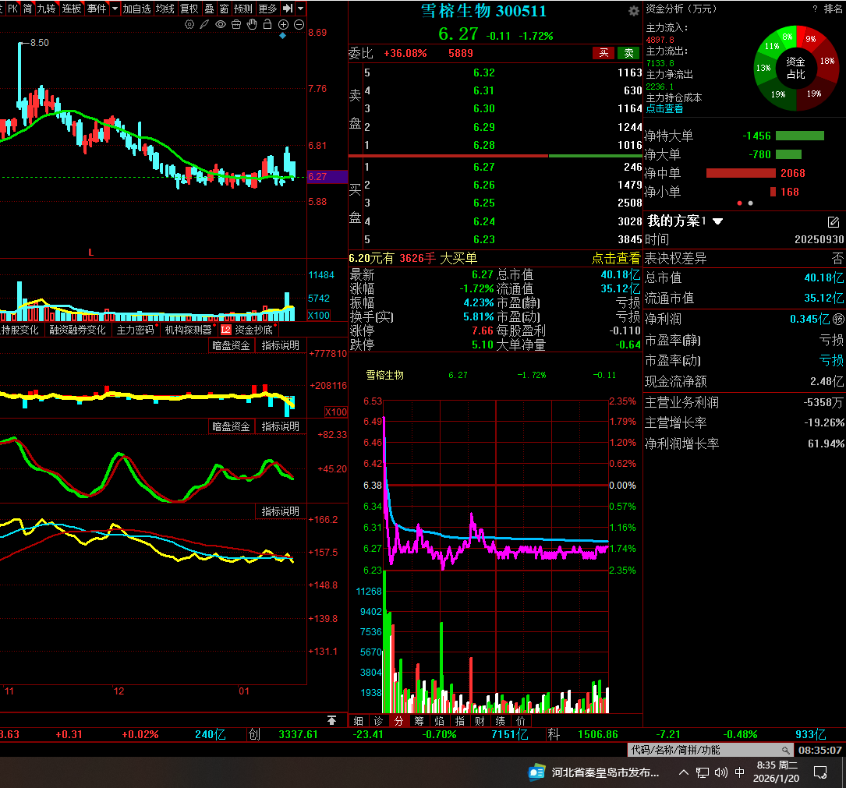
Task: Click the search magnifier icon
Action: 786,751
